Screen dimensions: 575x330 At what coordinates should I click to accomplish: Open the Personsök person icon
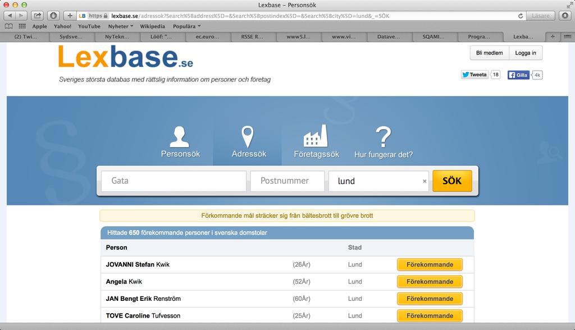[x=180, y=136]
